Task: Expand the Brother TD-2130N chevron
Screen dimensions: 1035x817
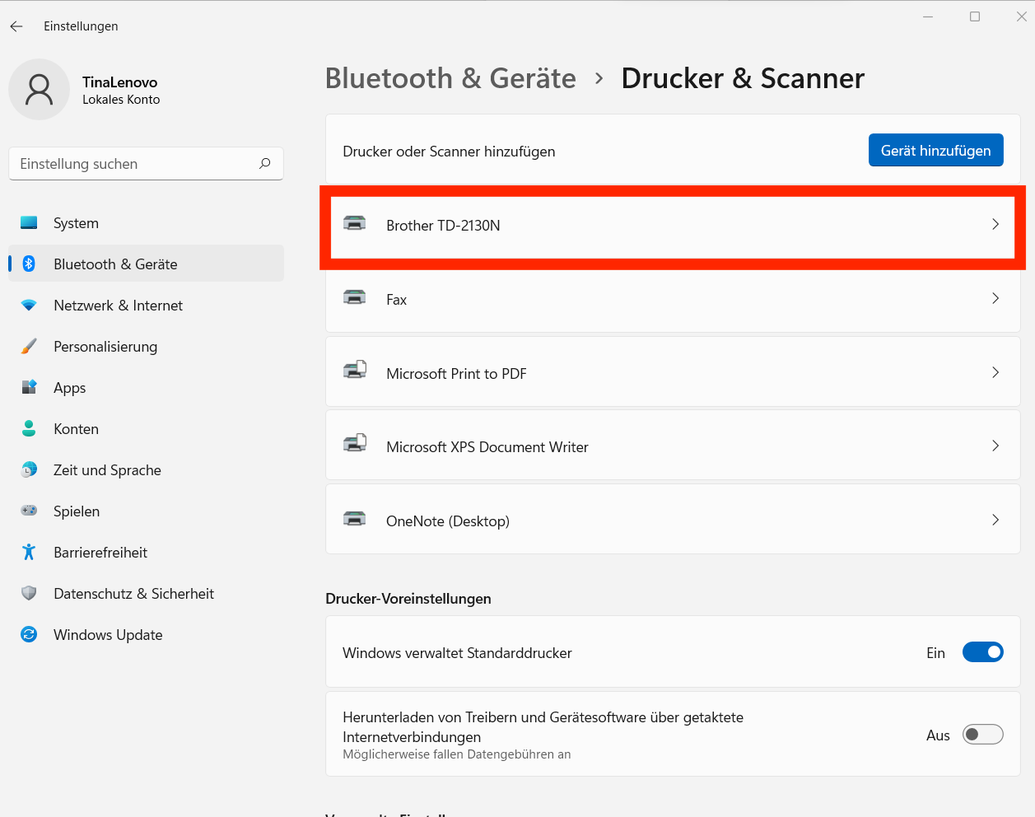Action: click(x=995, y=224)
